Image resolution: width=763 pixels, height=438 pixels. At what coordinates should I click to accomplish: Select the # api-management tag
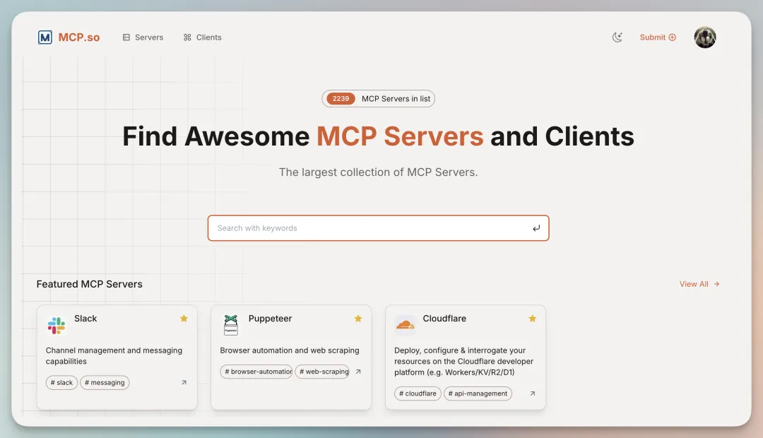coord(478,393)
